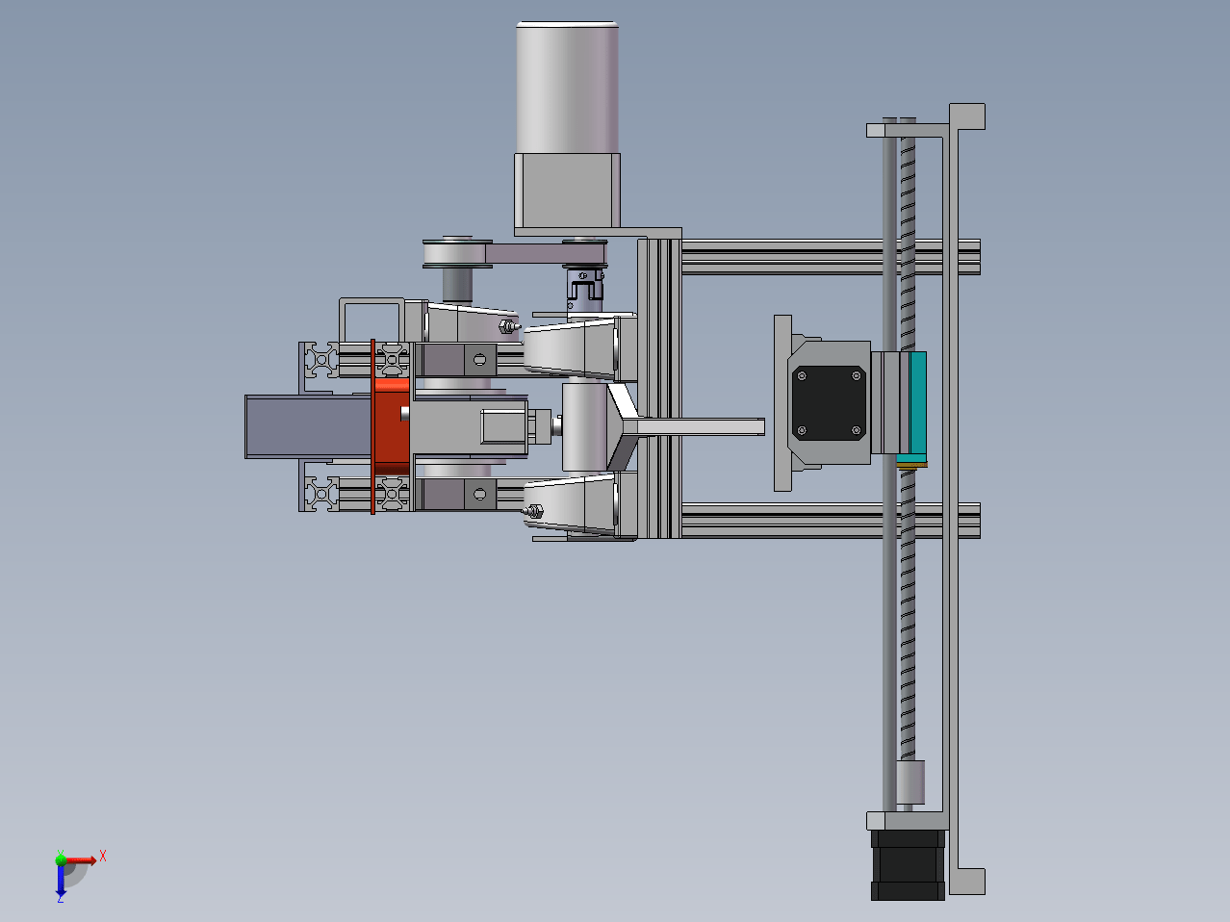Select the U-shaped bracket above the left extrusion

(372, 319)
